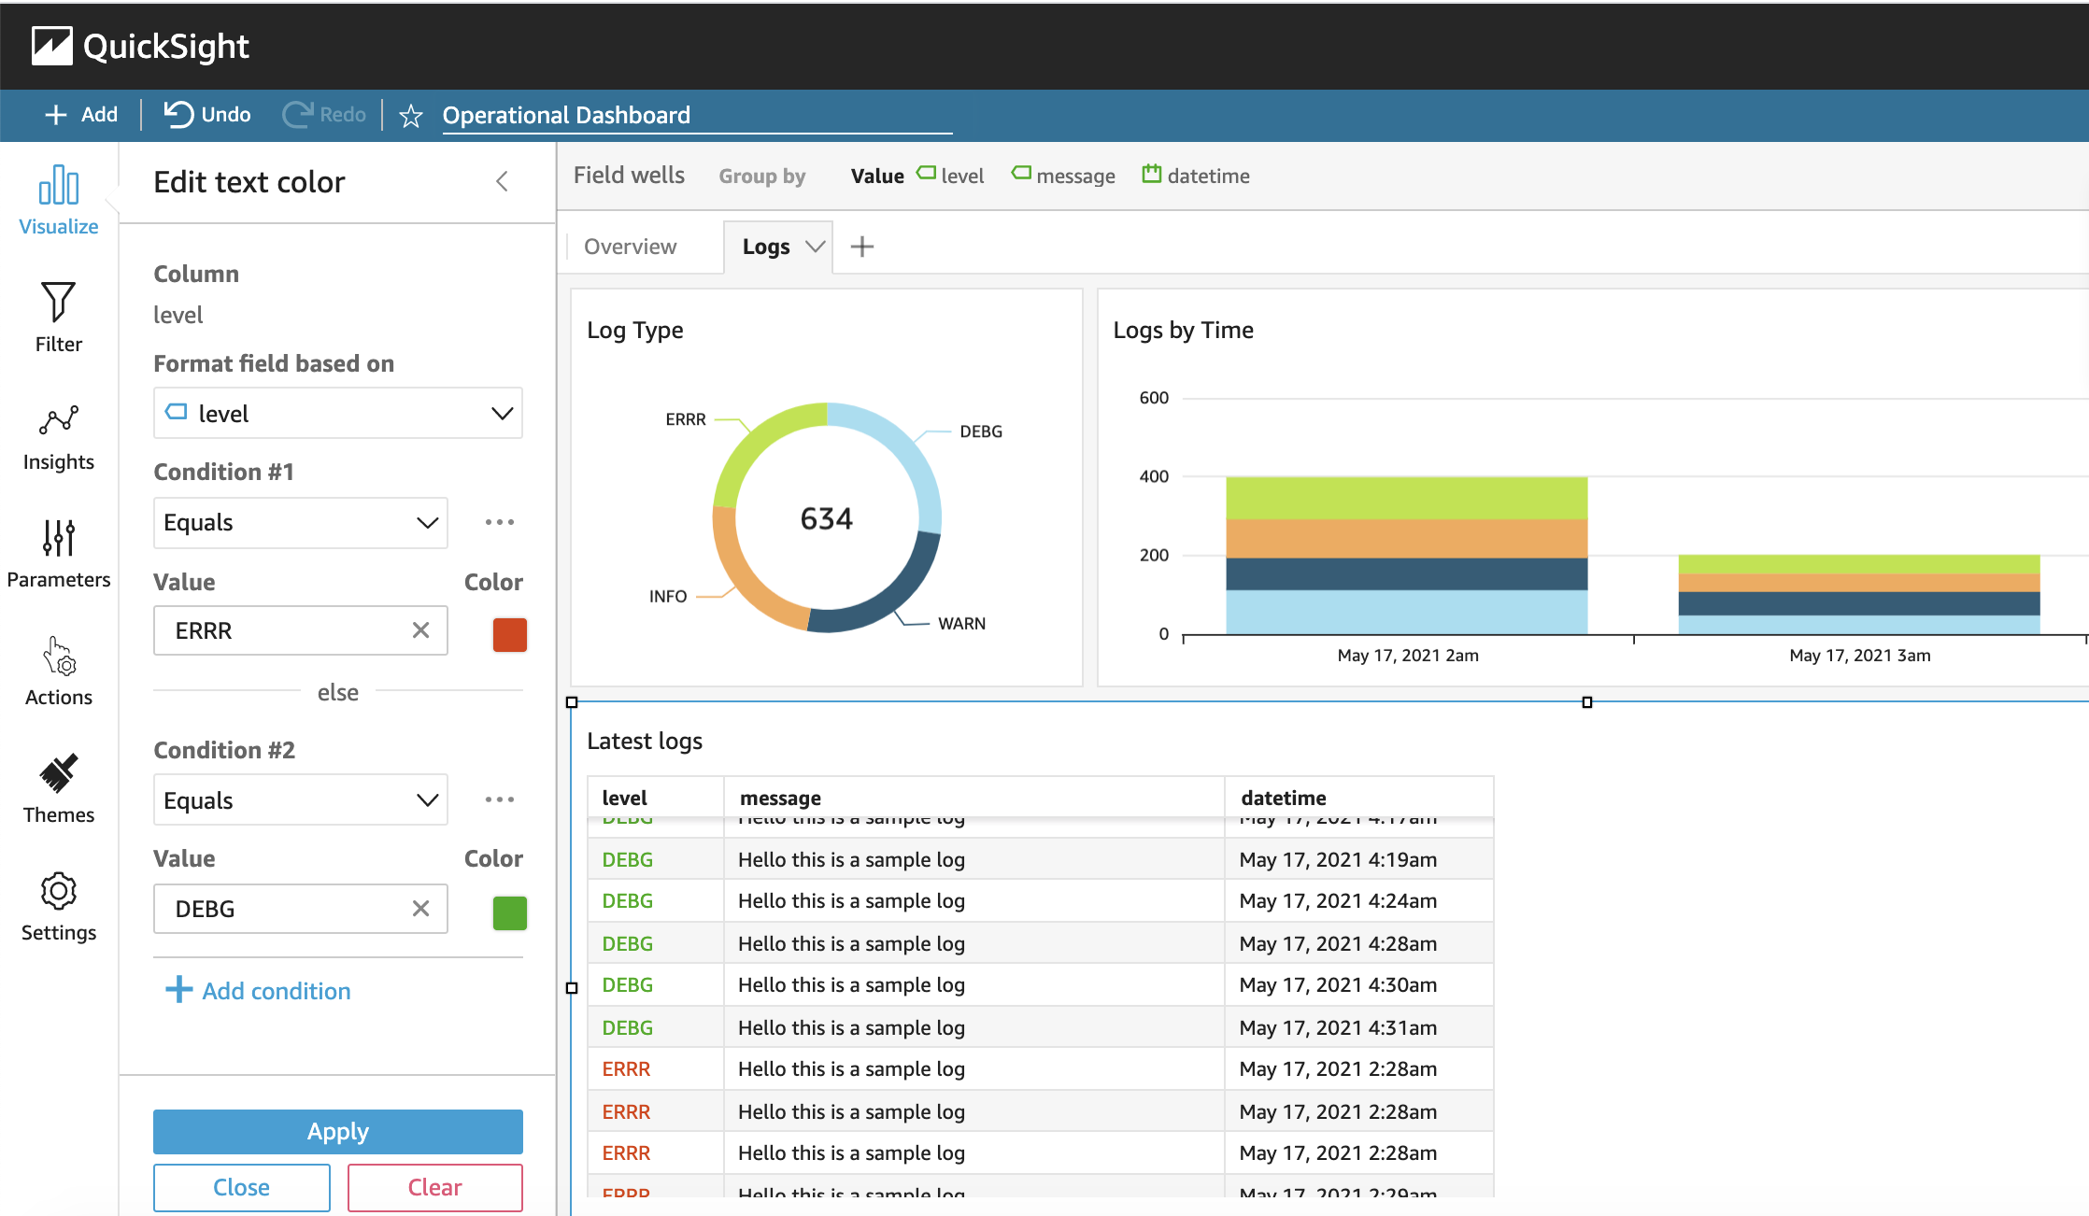Open the red ERRR color swatch
This screenshot has height=1216, width=2089.
coord(509,634)
